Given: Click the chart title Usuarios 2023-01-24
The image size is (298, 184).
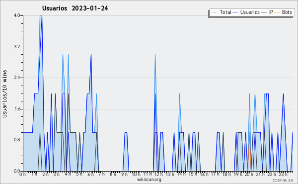Looking at the screenshot, I should 75,8.
